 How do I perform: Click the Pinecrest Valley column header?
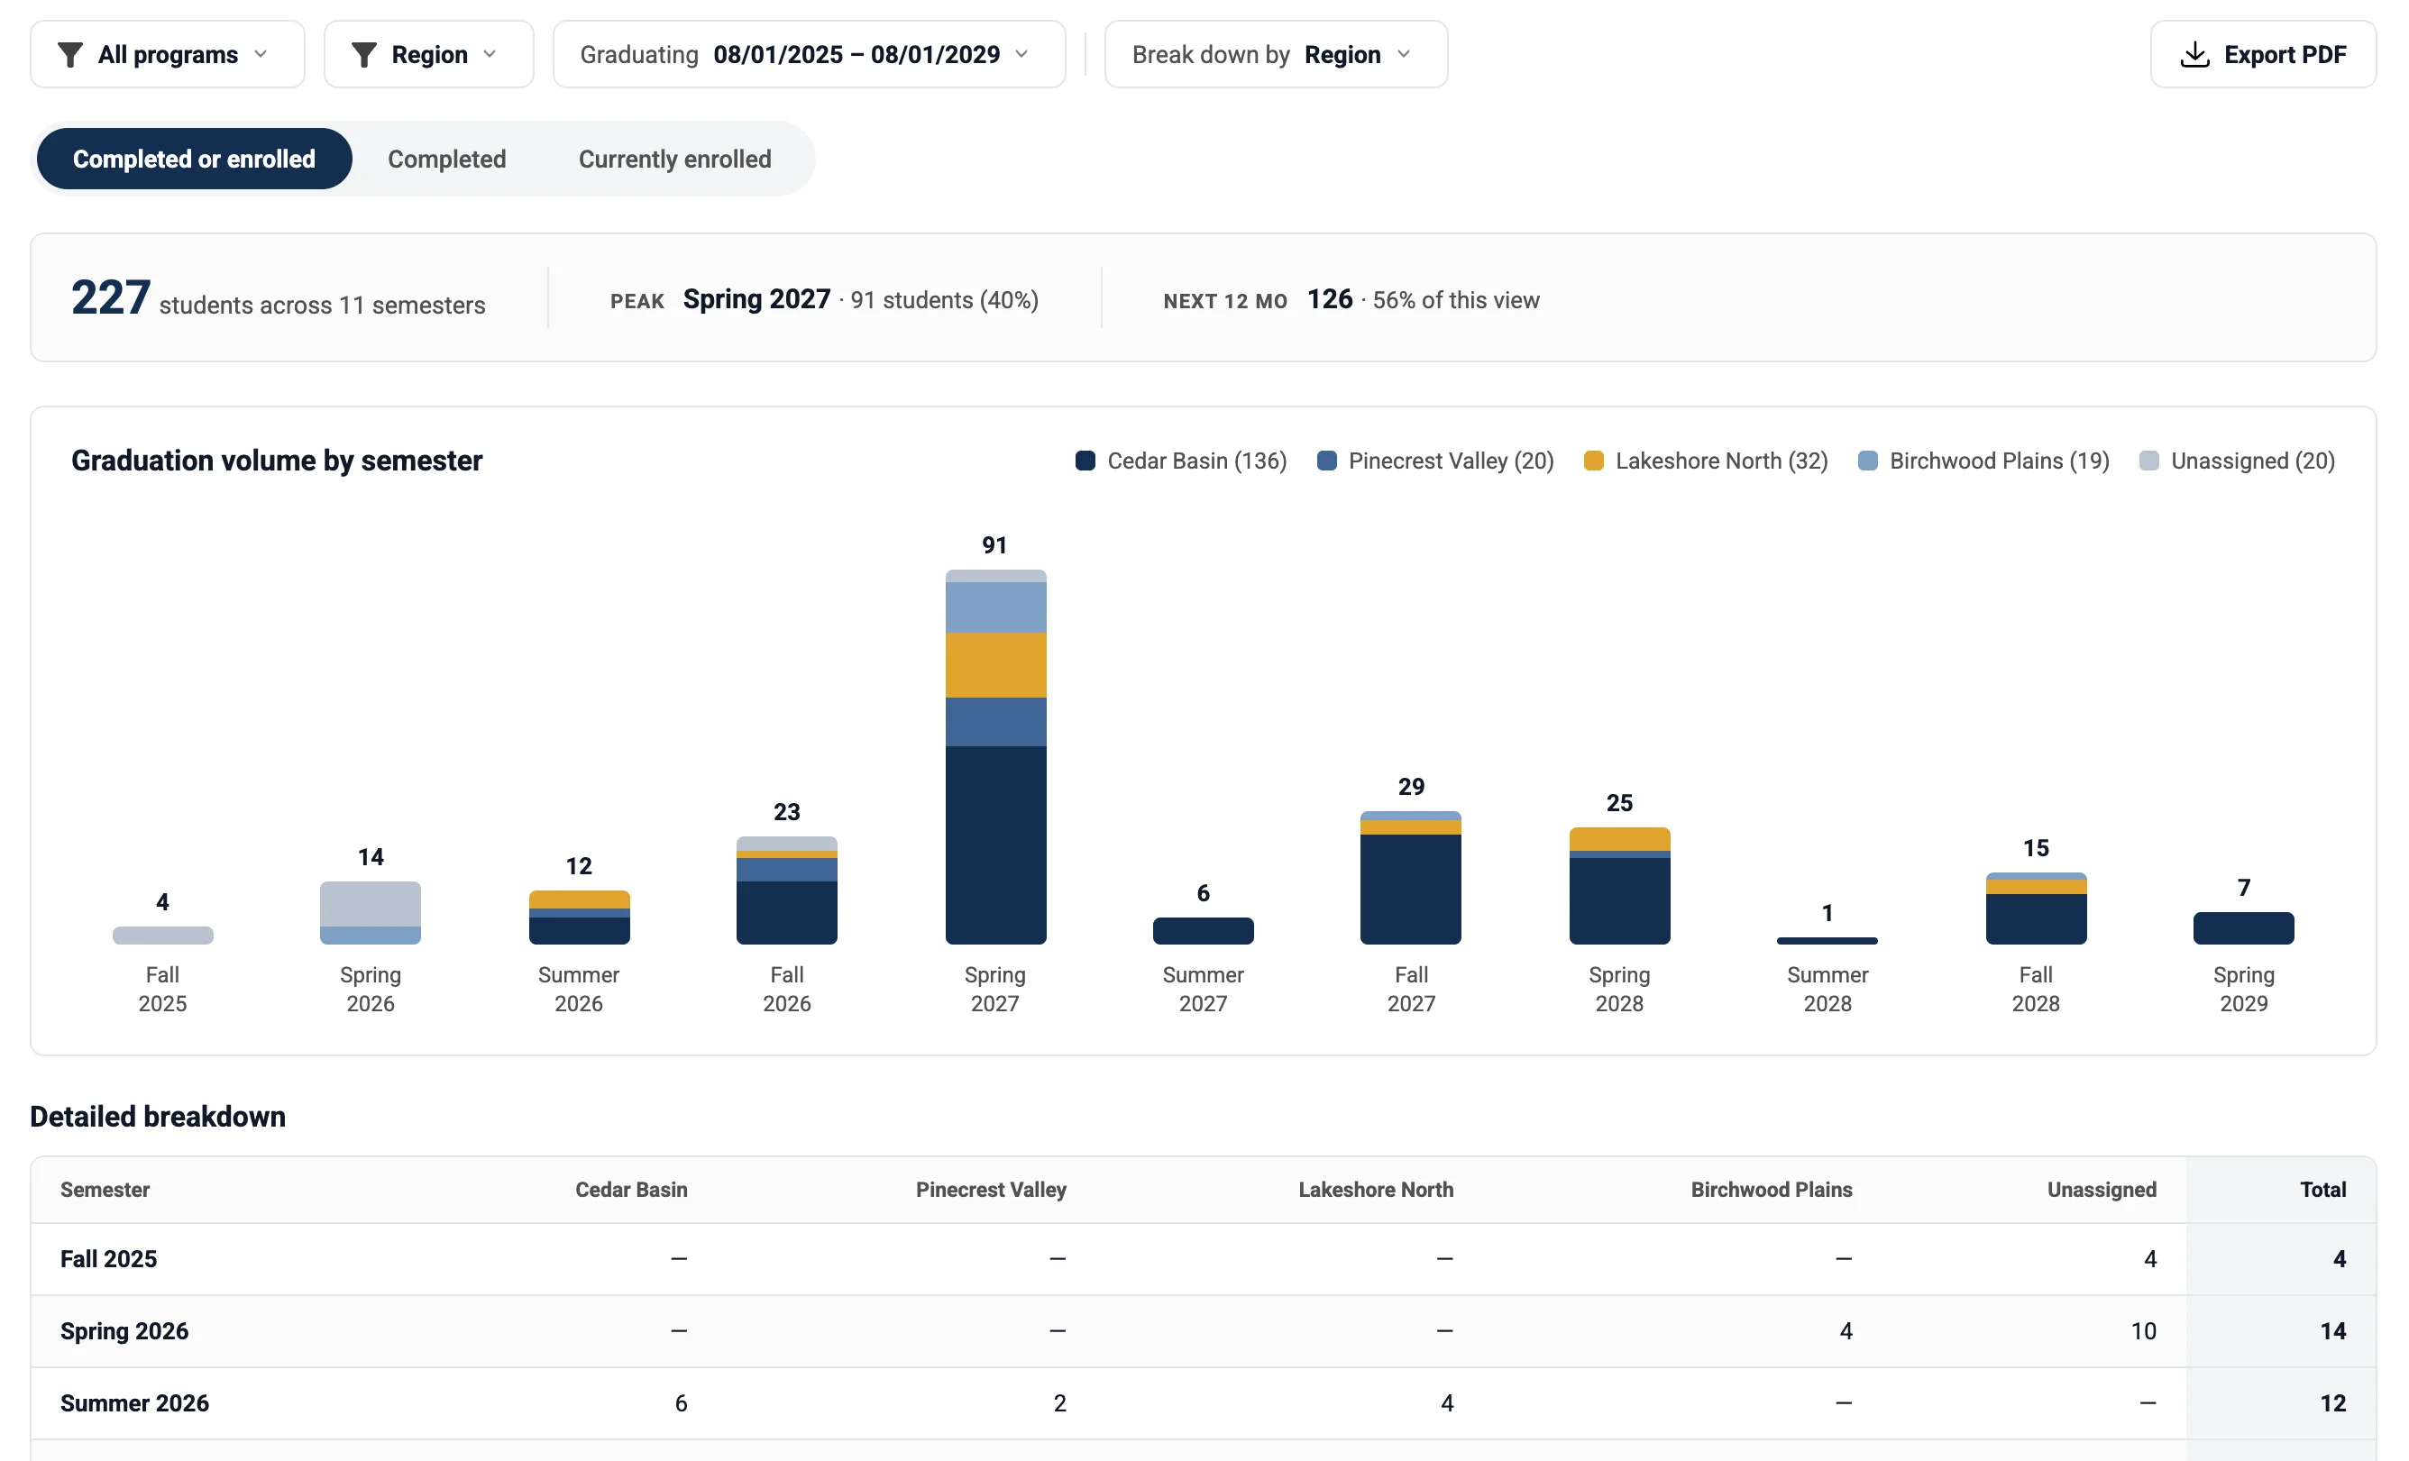coord(991,1190)
